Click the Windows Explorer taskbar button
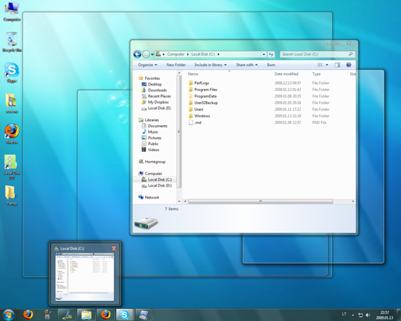The height and width of the screenshot is (321, 401). click(x=86, y=314)
